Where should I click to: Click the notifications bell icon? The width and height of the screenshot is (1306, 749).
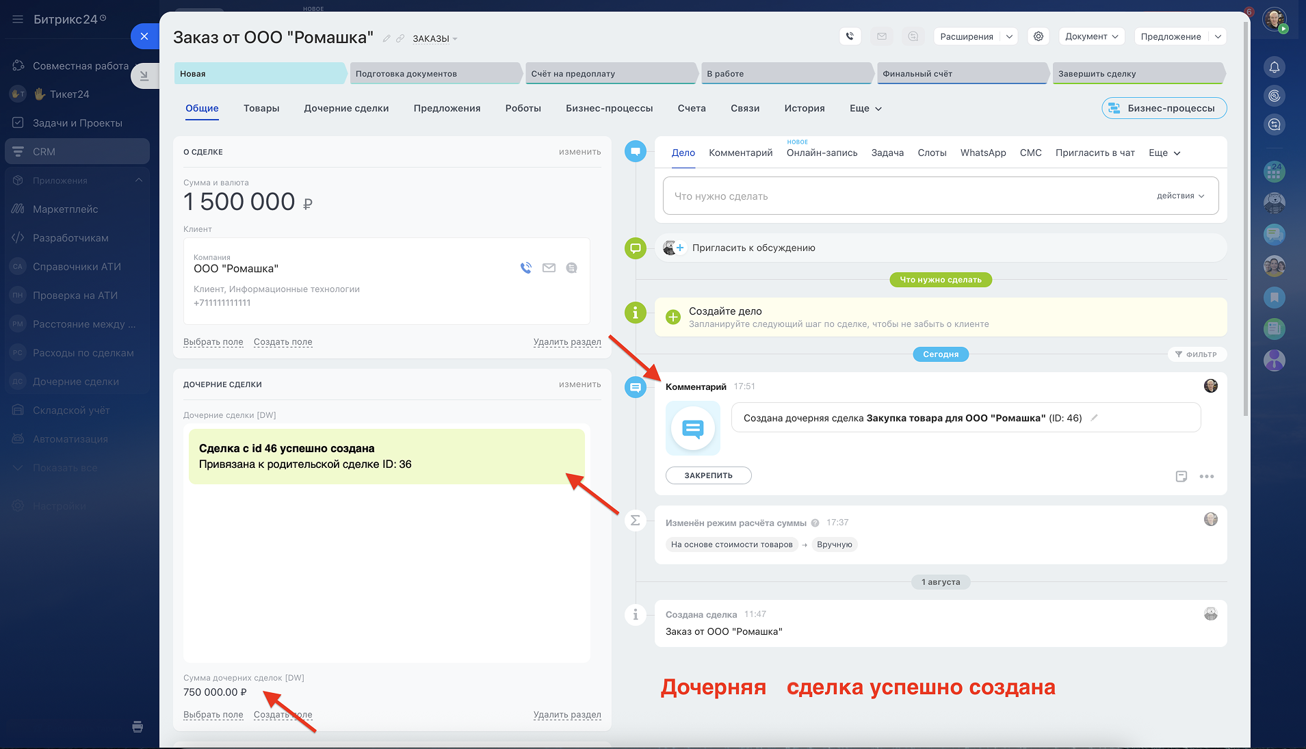(x=1274, y=67)
